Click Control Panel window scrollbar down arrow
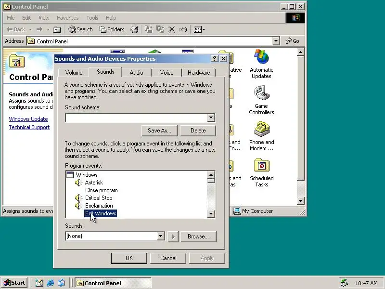The height and width of the screenshot is (289, 385). (x=300, y=201)
